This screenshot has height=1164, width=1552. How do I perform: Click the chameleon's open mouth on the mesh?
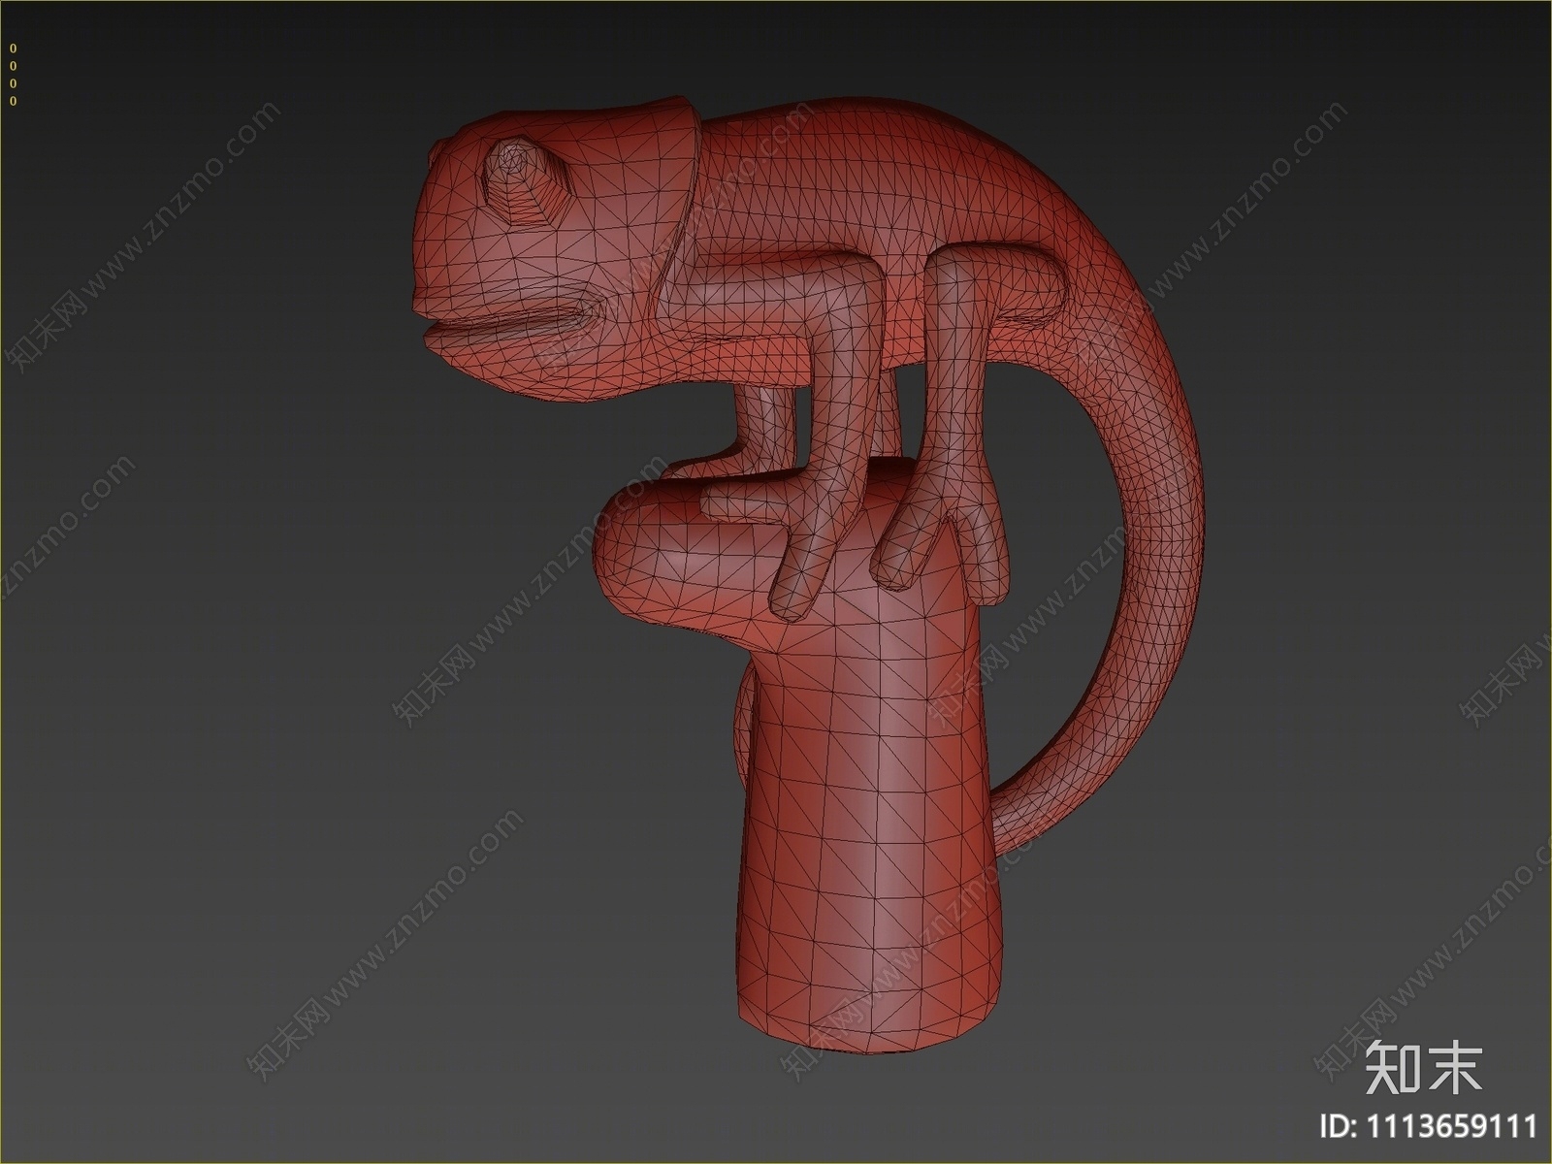coord(514,320)
